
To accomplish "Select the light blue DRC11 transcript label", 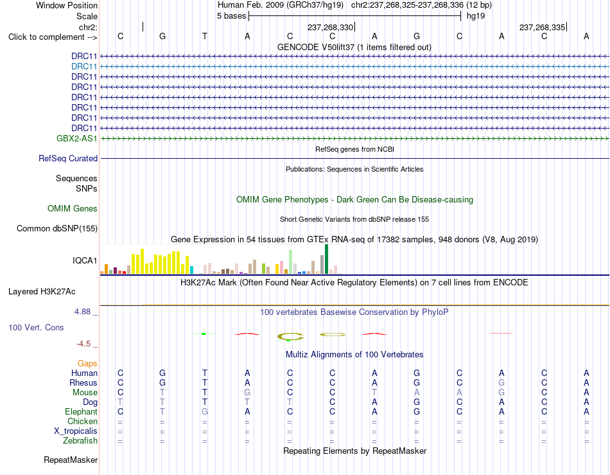I will click(x=84, y=66).
